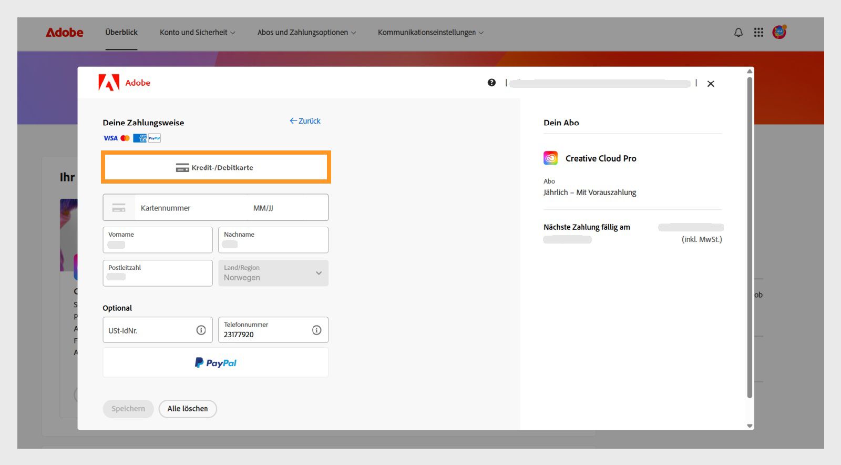
Task: Choose PayPal as payment method
Action: (x=216, y=362)
